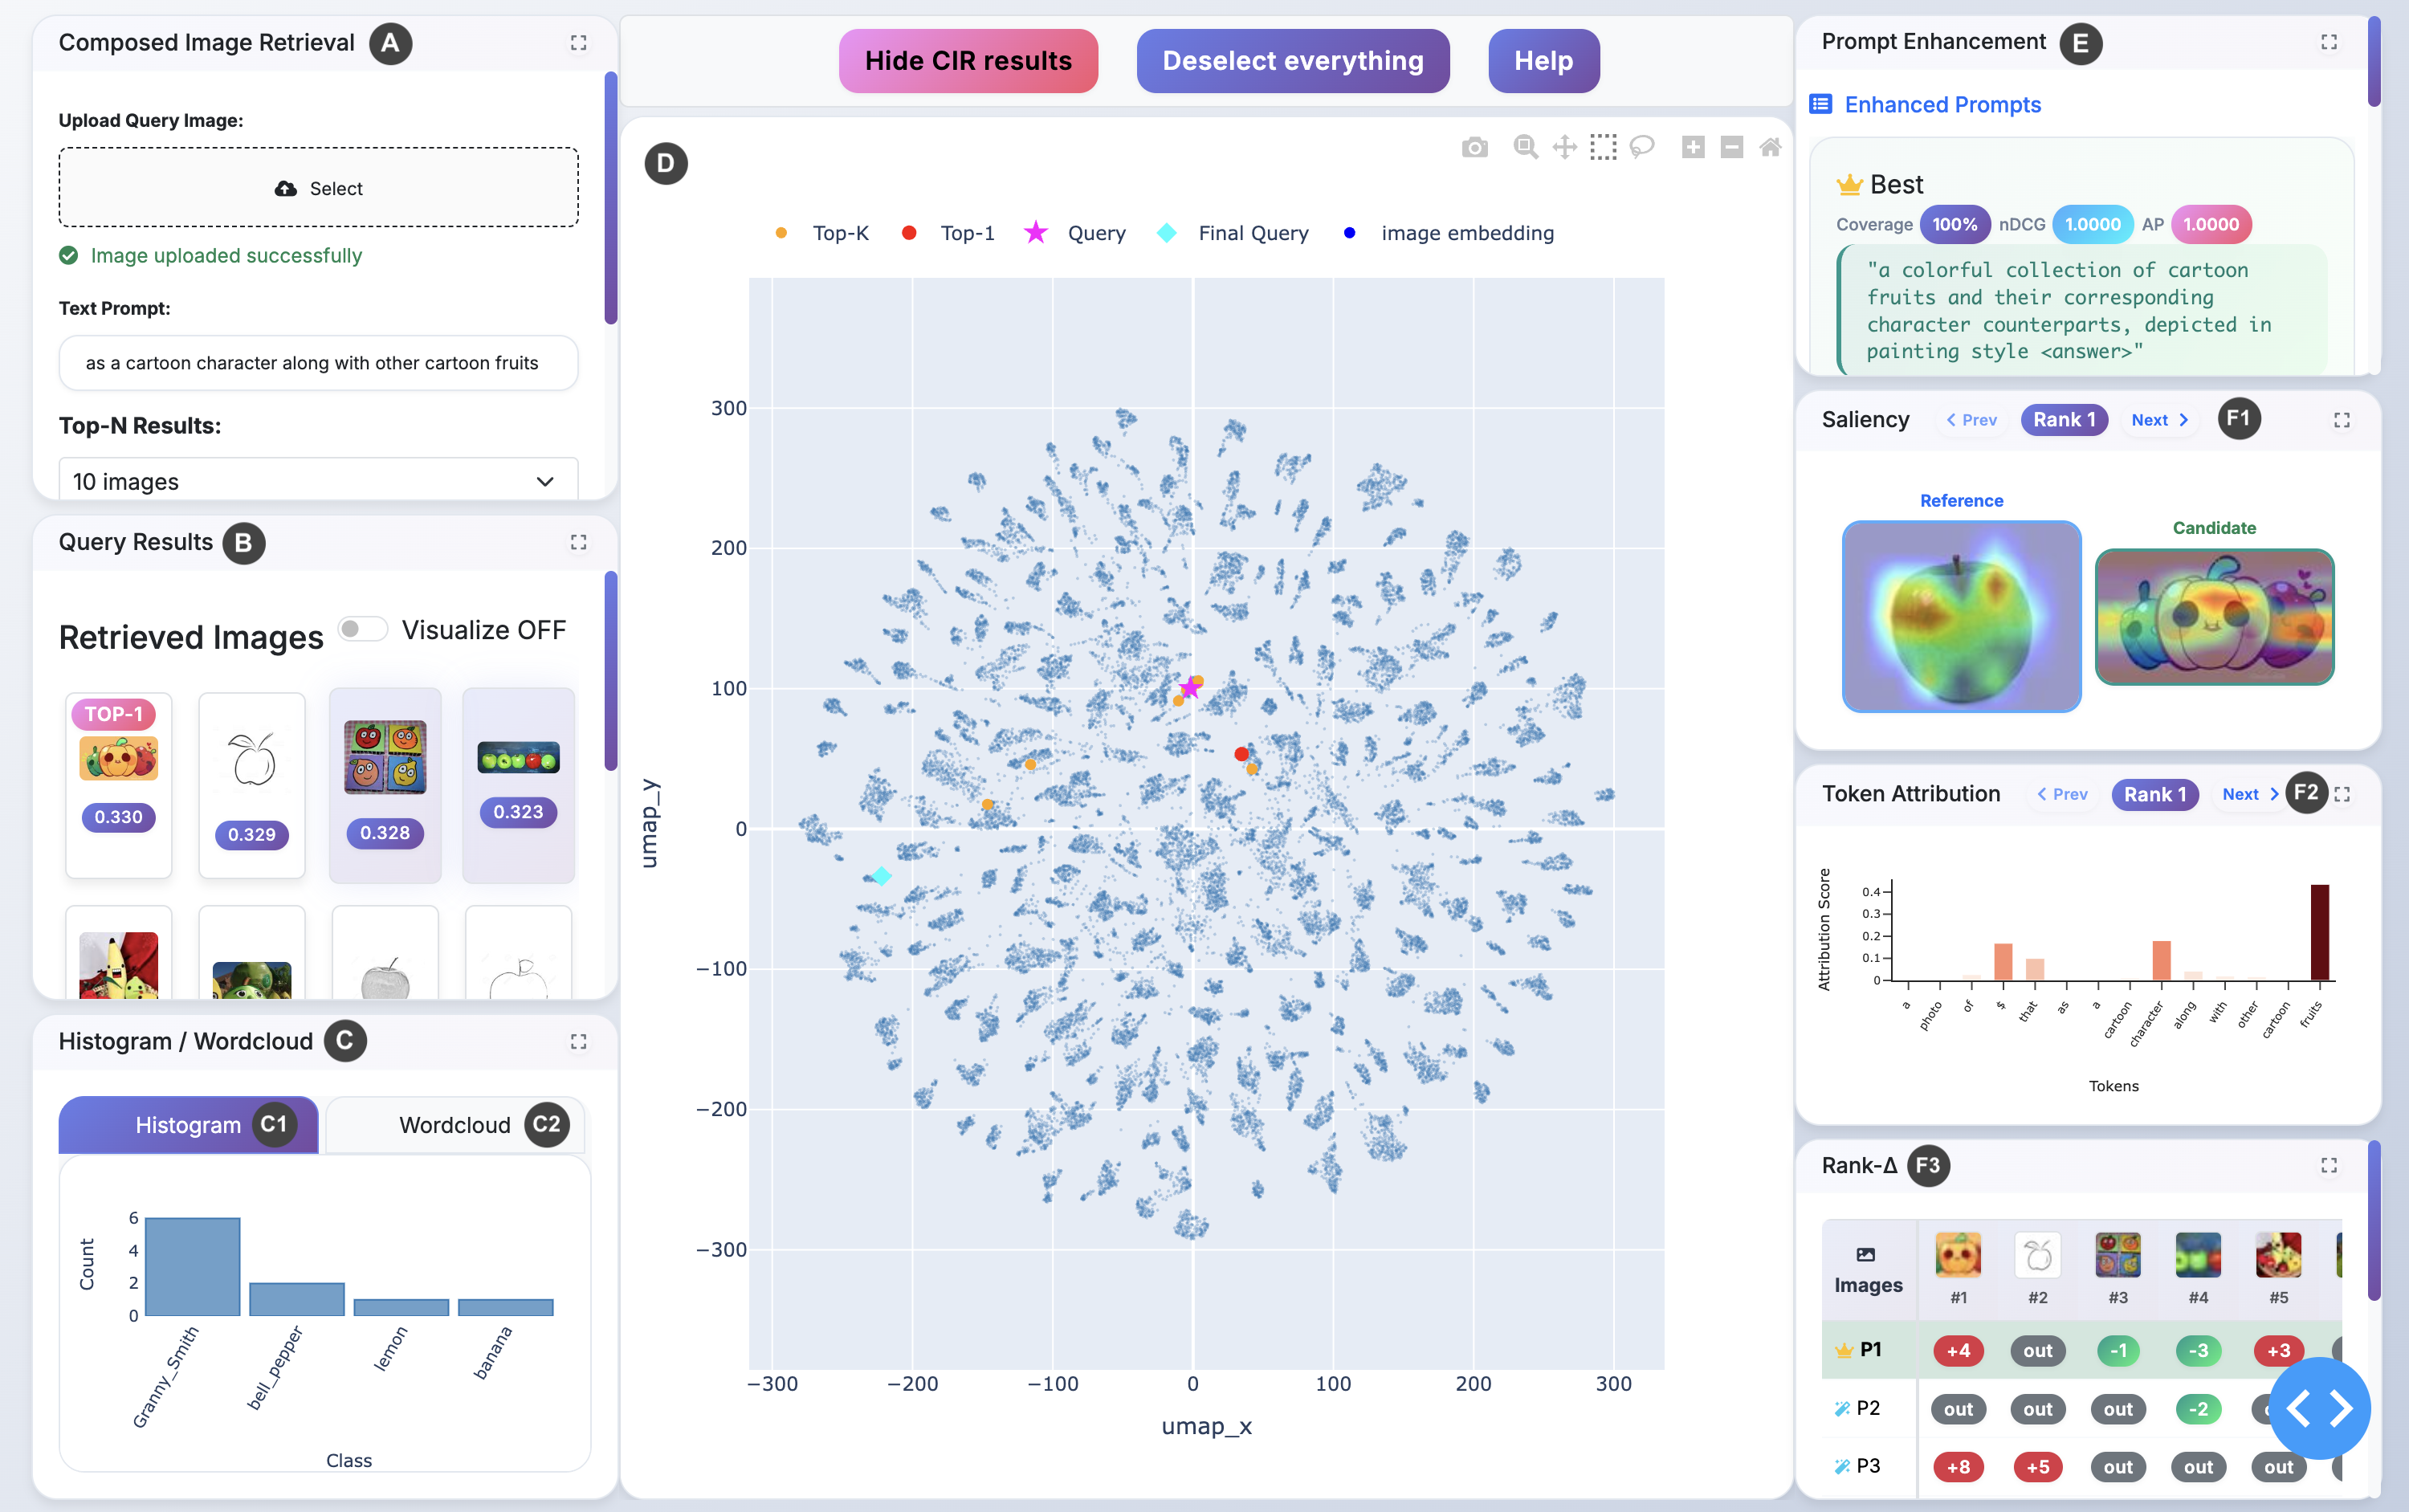Screen dimensions: 2409x1512
Task: Switch to the Wordcloud tab
Action: click(456, 1125)
